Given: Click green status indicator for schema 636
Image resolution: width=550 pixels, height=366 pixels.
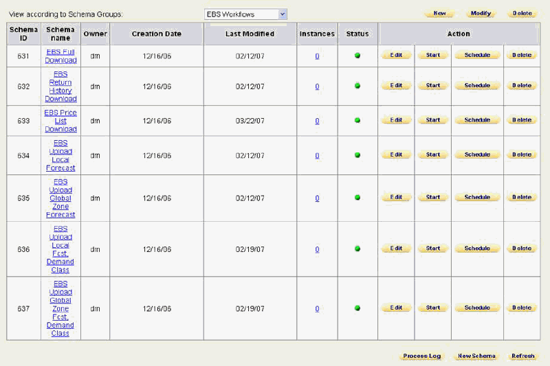Looking at the screenshot, I should (357, 249).
